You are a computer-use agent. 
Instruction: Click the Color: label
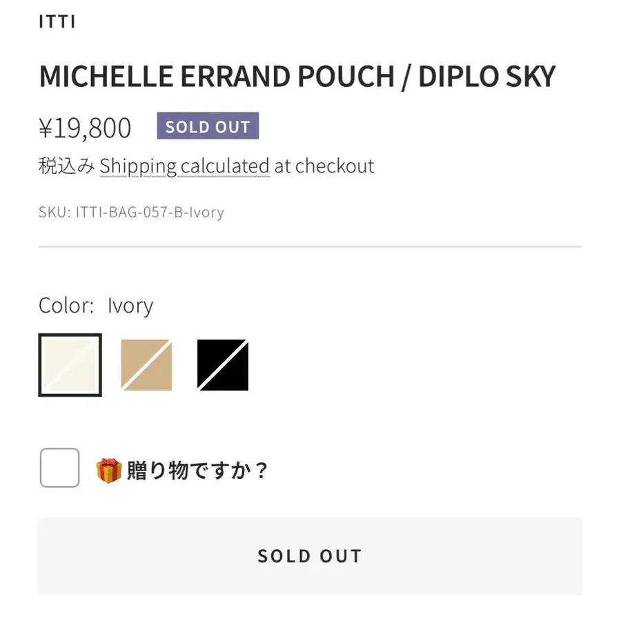point(66,306)
